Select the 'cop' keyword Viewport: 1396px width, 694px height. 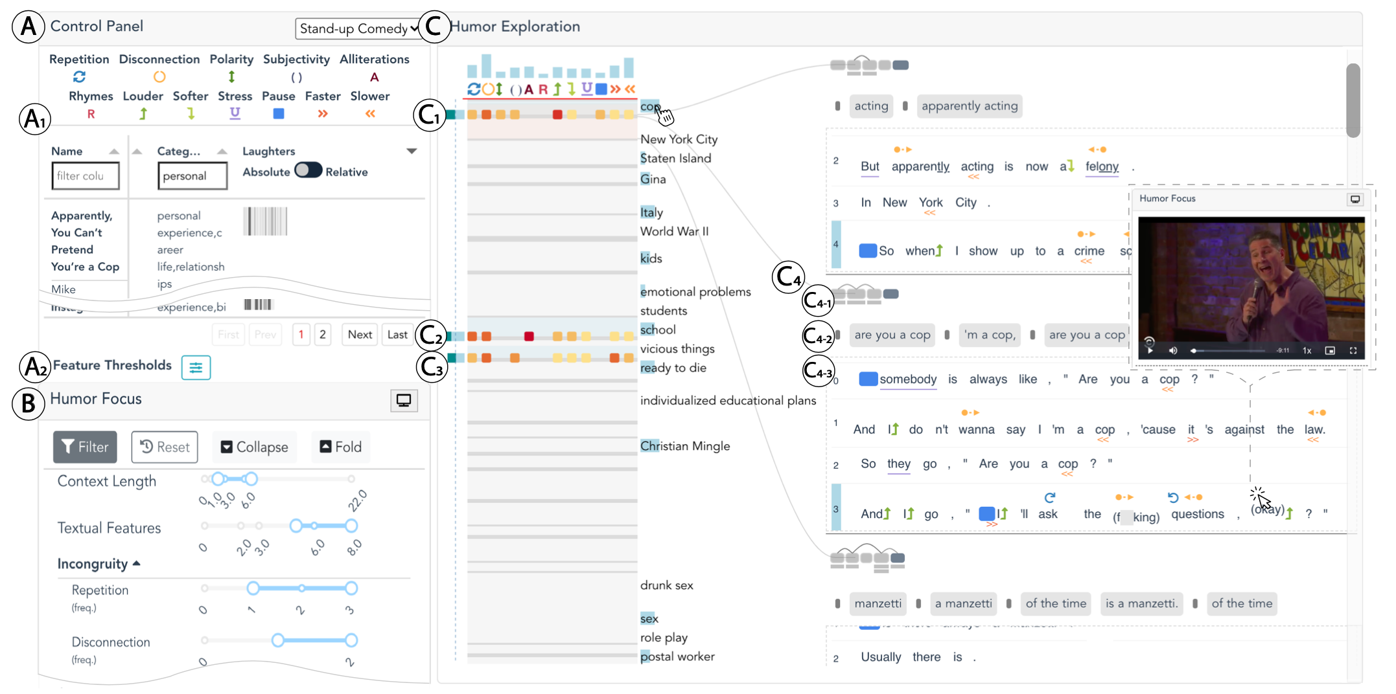[650, 106]
